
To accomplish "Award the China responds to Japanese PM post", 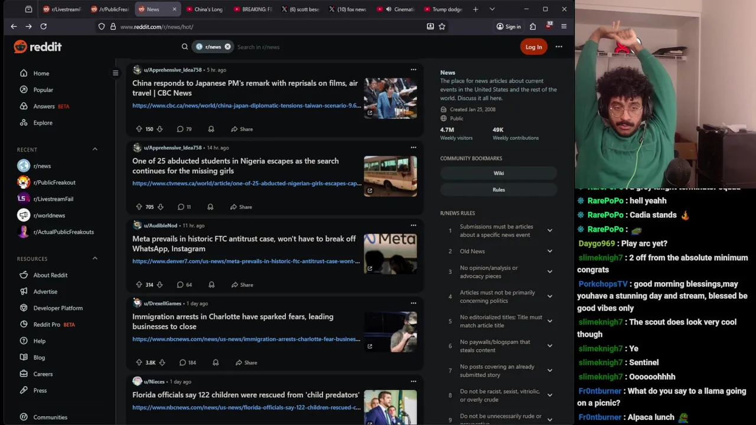I will pyautogui.click(x=211, y=129).
